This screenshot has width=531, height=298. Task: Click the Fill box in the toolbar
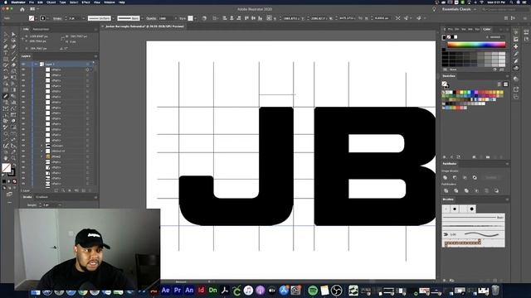tap(6, 167)
